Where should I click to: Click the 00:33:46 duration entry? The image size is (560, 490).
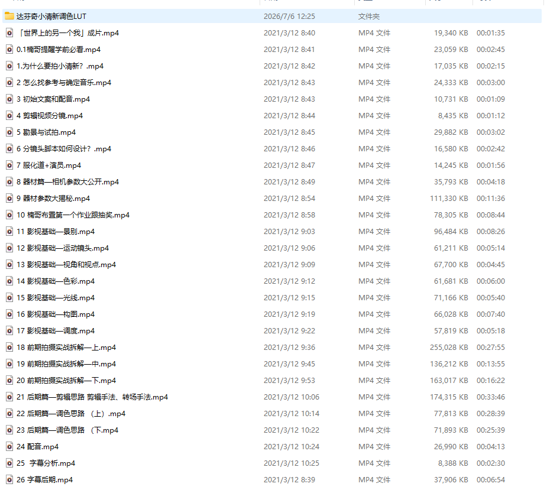(x=491, y=397)
